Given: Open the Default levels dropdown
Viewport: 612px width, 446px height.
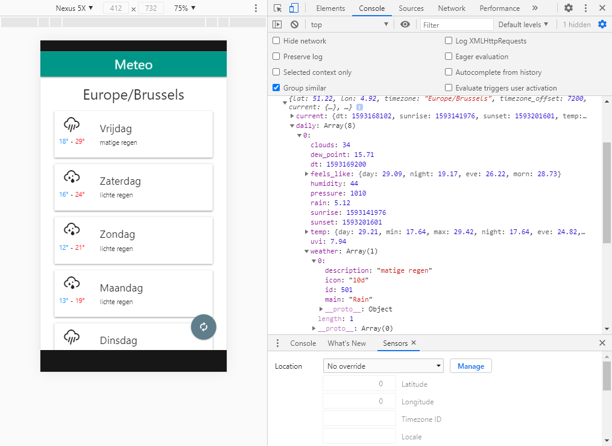Looking at the screenshot, I should point(523,25).
